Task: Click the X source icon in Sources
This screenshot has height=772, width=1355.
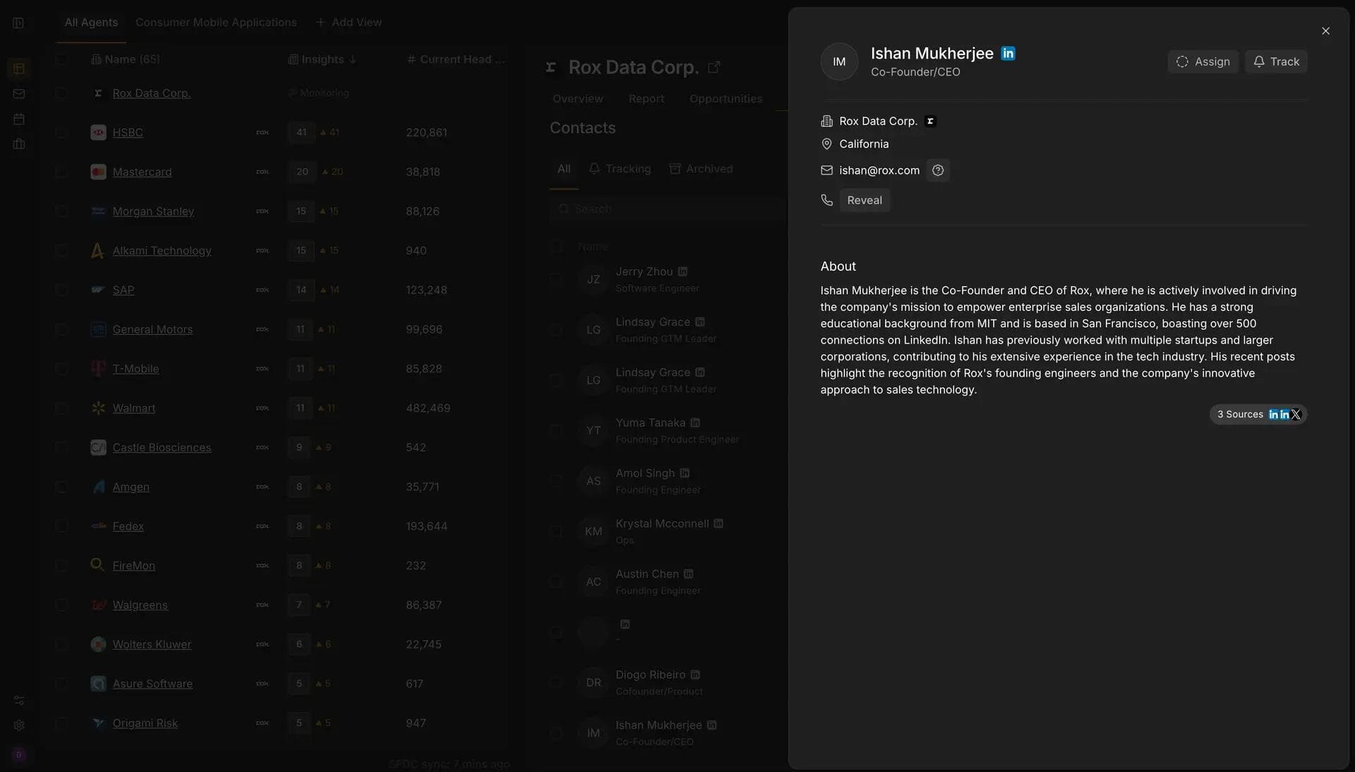Action: tap(1296, 415)
